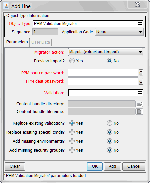This screenshot has width=150, height=183.
Task: Select No for Replace existing validation
Action: click(110, 123)
